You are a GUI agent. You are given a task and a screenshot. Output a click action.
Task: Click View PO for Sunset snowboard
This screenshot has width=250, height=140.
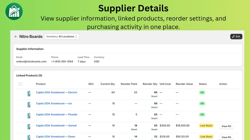(x=226, y=126)
